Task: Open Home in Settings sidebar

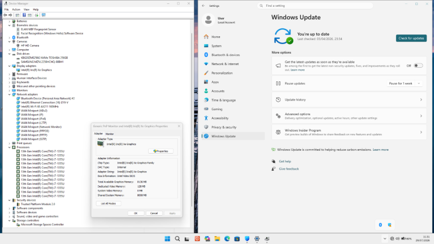Action: [233, 37]
